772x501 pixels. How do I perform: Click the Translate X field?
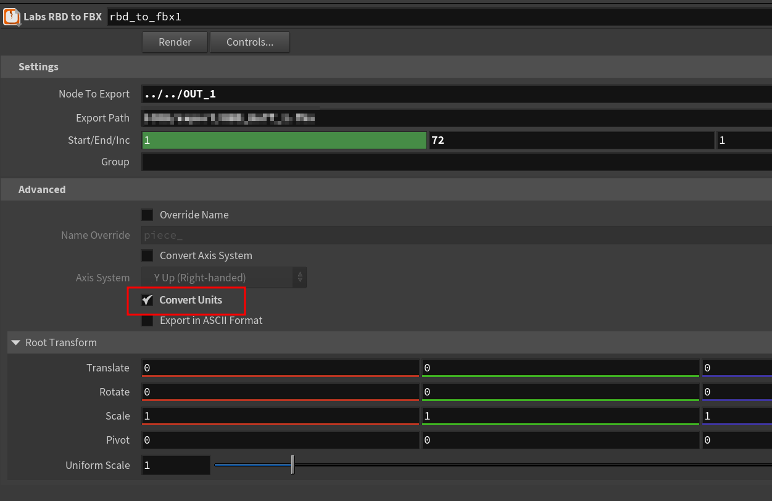(280, 368)
